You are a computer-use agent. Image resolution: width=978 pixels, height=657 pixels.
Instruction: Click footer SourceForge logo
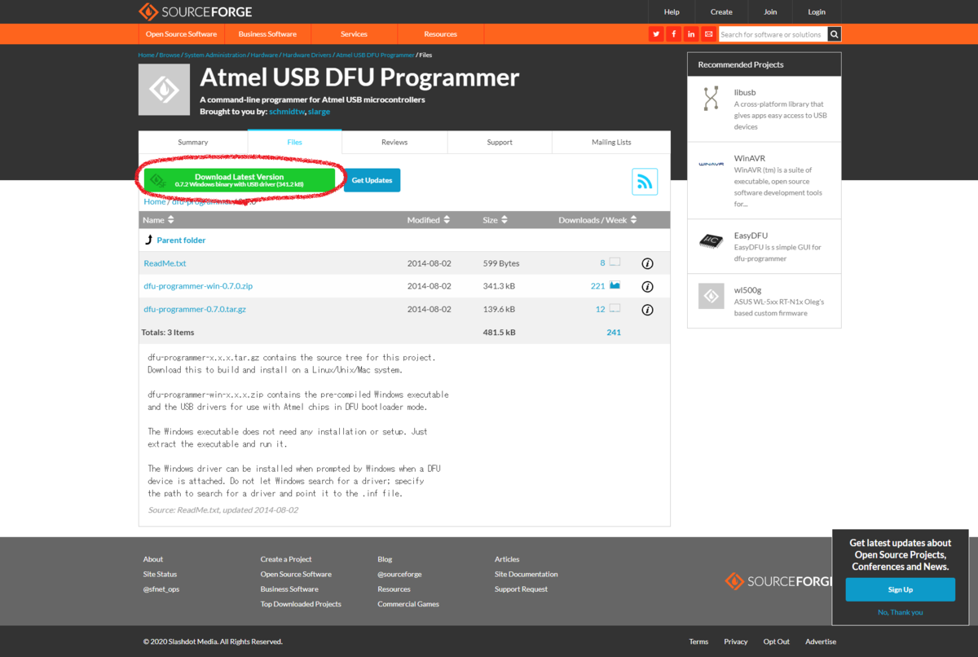coord(778,581)
